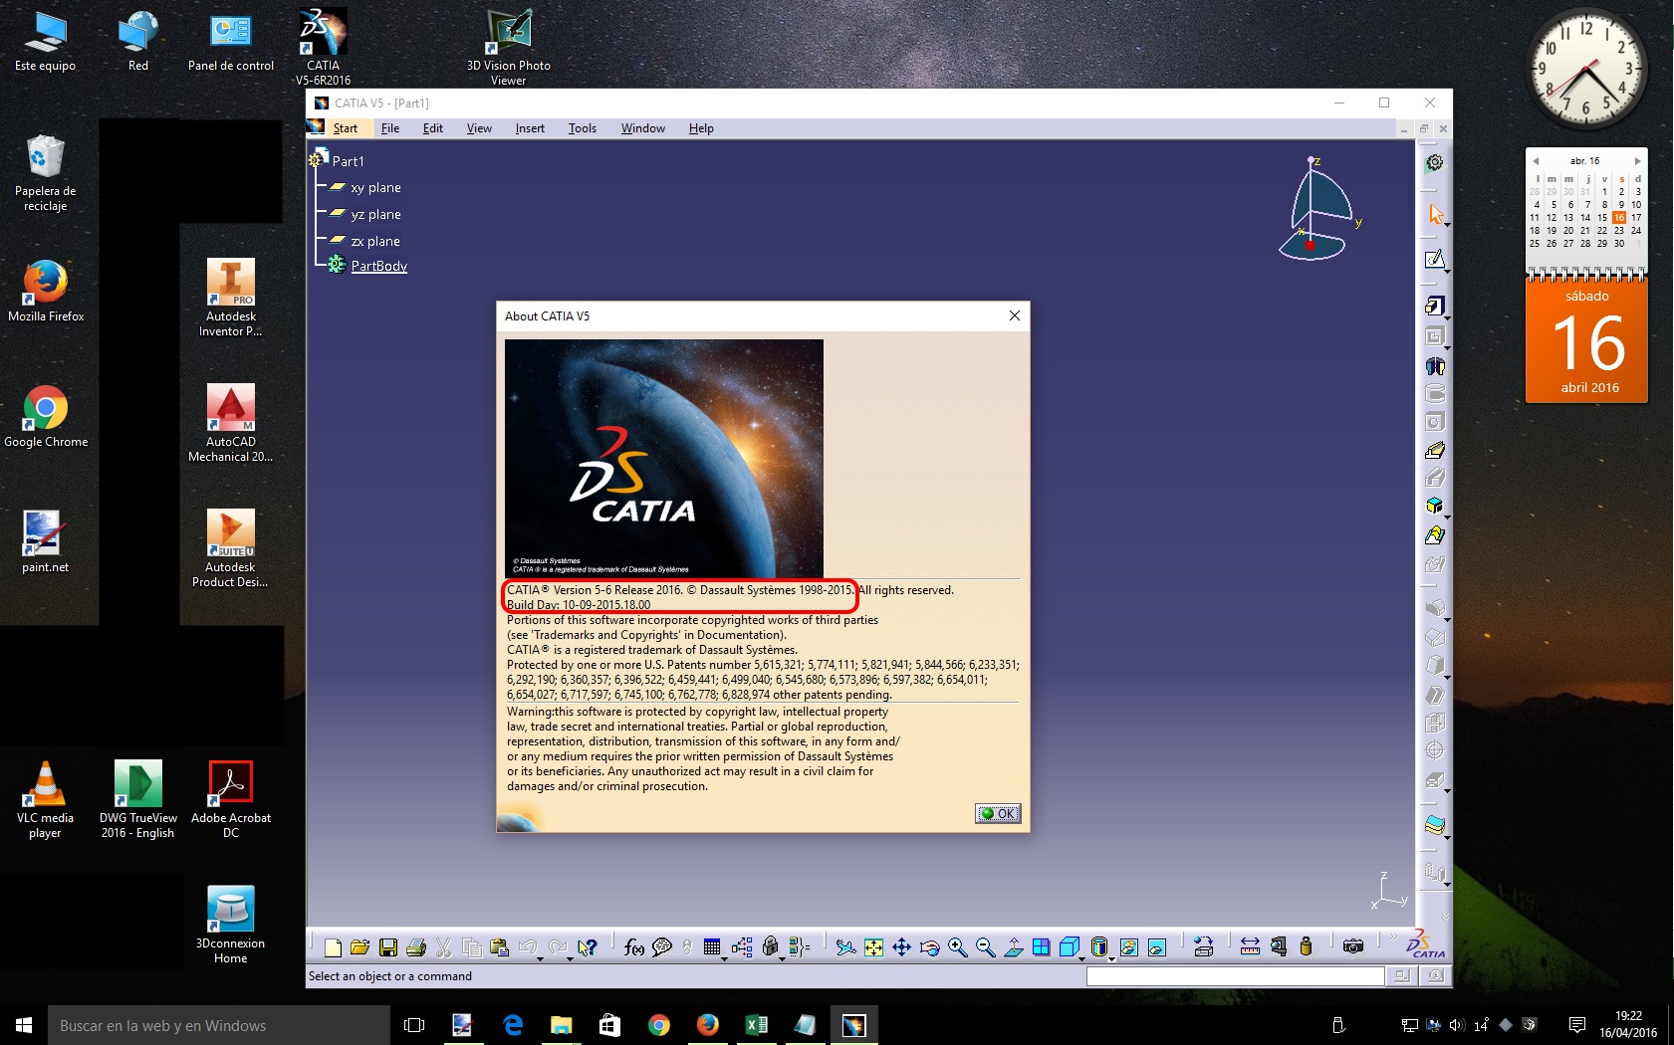The height and width of the screenshot is (1045, 1674).
Task: Expand the Select tool flyout arrow
Action: 1446,227
